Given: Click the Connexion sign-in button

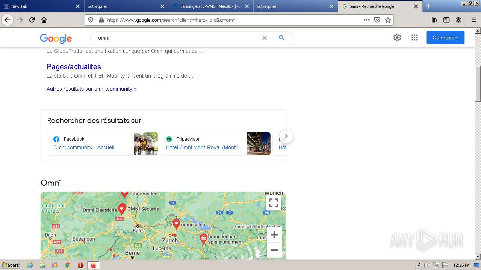Looking at the screenshot, I should pos(445,37).
